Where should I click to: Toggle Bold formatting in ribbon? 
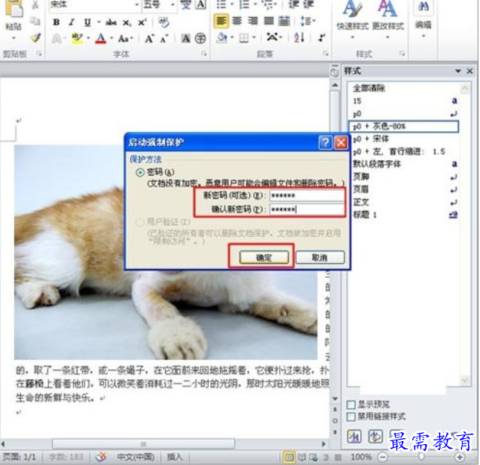tap(57, 22)
